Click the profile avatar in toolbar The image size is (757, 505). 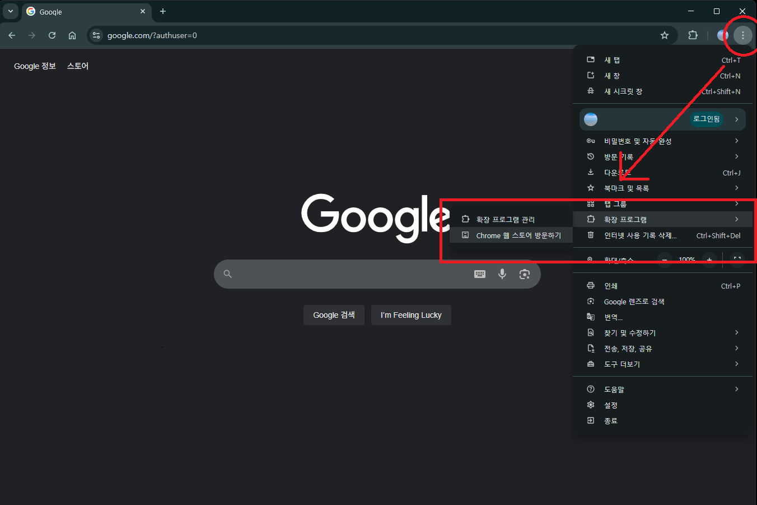[723, 35]
